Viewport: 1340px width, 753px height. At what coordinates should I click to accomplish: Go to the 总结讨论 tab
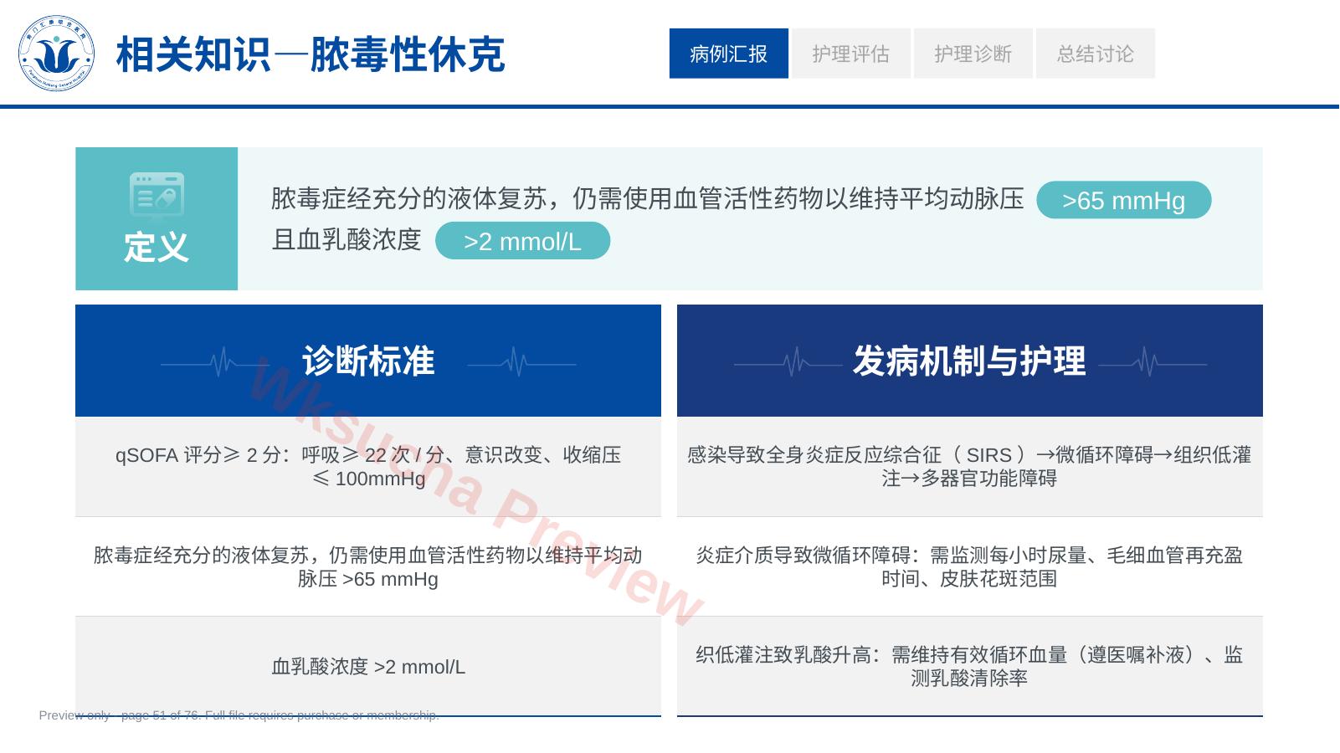(1096, 54)
